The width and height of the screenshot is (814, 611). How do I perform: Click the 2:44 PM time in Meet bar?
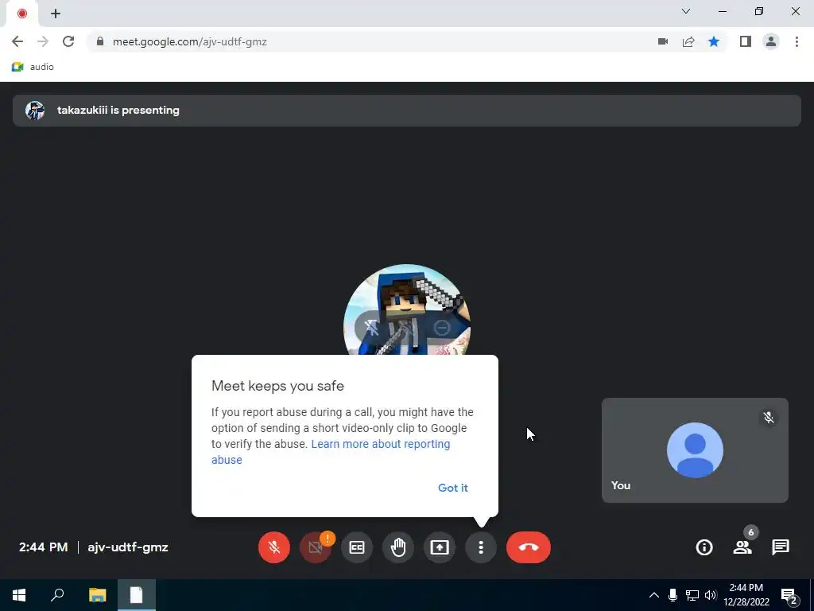pyautogui.click(x=43, y=547)
